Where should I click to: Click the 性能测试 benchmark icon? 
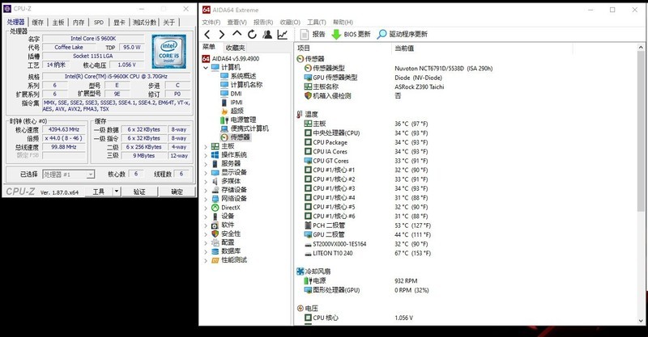click(x=215, y=260)
